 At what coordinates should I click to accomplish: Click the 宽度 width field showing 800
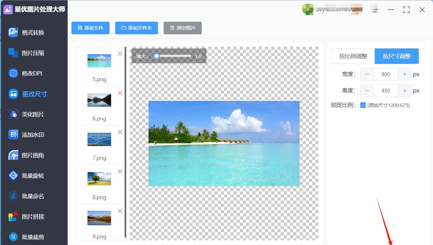pyautogui.click(x=386, y=74)
